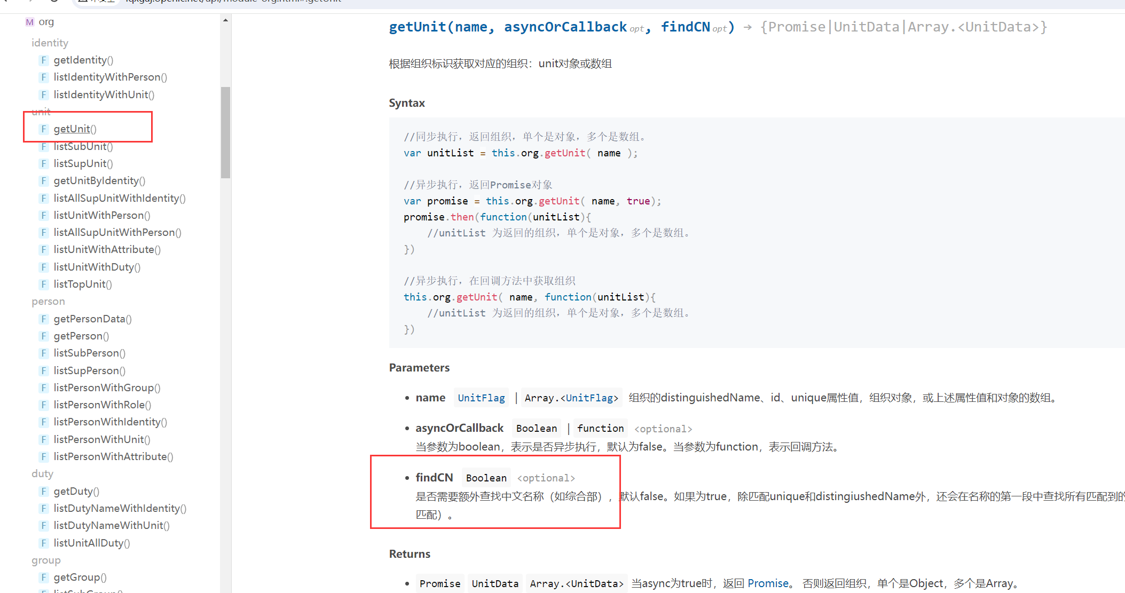Click the sidebar scroll-up arrow
This screenshot has height=593, width=1125.
click(225, 20)
